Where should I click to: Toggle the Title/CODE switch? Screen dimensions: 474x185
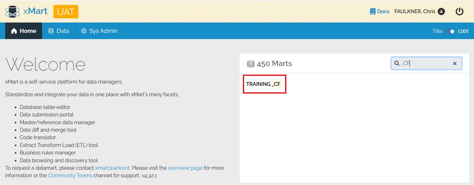[450, 31]
